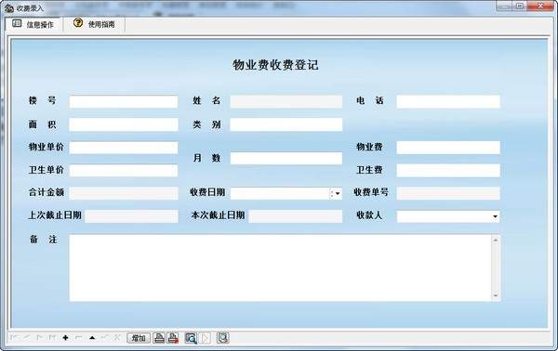Click the yellow question mark guide icon
This screenshot has width=558, height=351.
78,23
